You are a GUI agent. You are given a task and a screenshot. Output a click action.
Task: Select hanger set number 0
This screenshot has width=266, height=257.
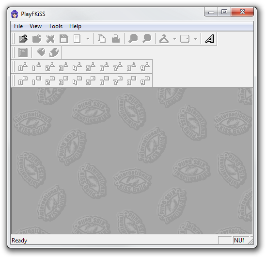point(23,67)
